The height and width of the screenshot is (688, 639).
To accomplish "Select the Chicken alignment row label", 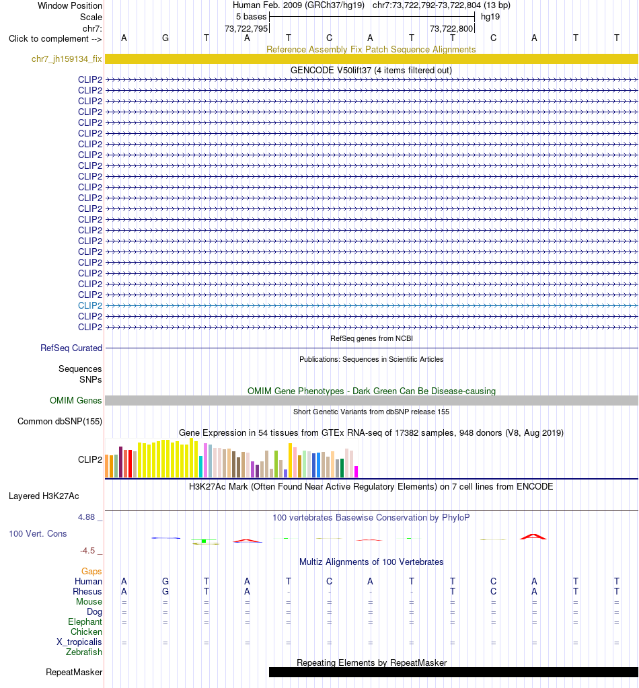I will point(87,632).
